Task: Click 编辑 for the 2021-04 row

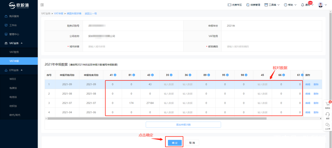Action: 308,112
